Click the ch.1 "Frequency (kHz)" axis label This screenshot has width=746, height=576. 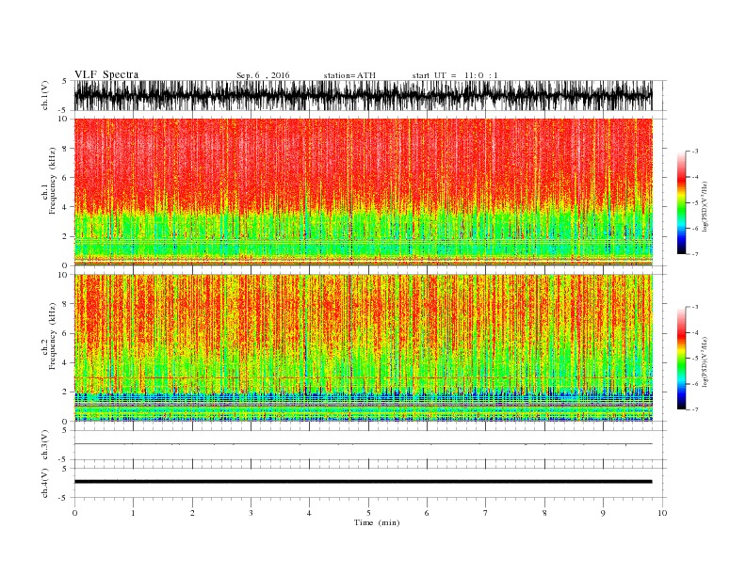point(52,181)
